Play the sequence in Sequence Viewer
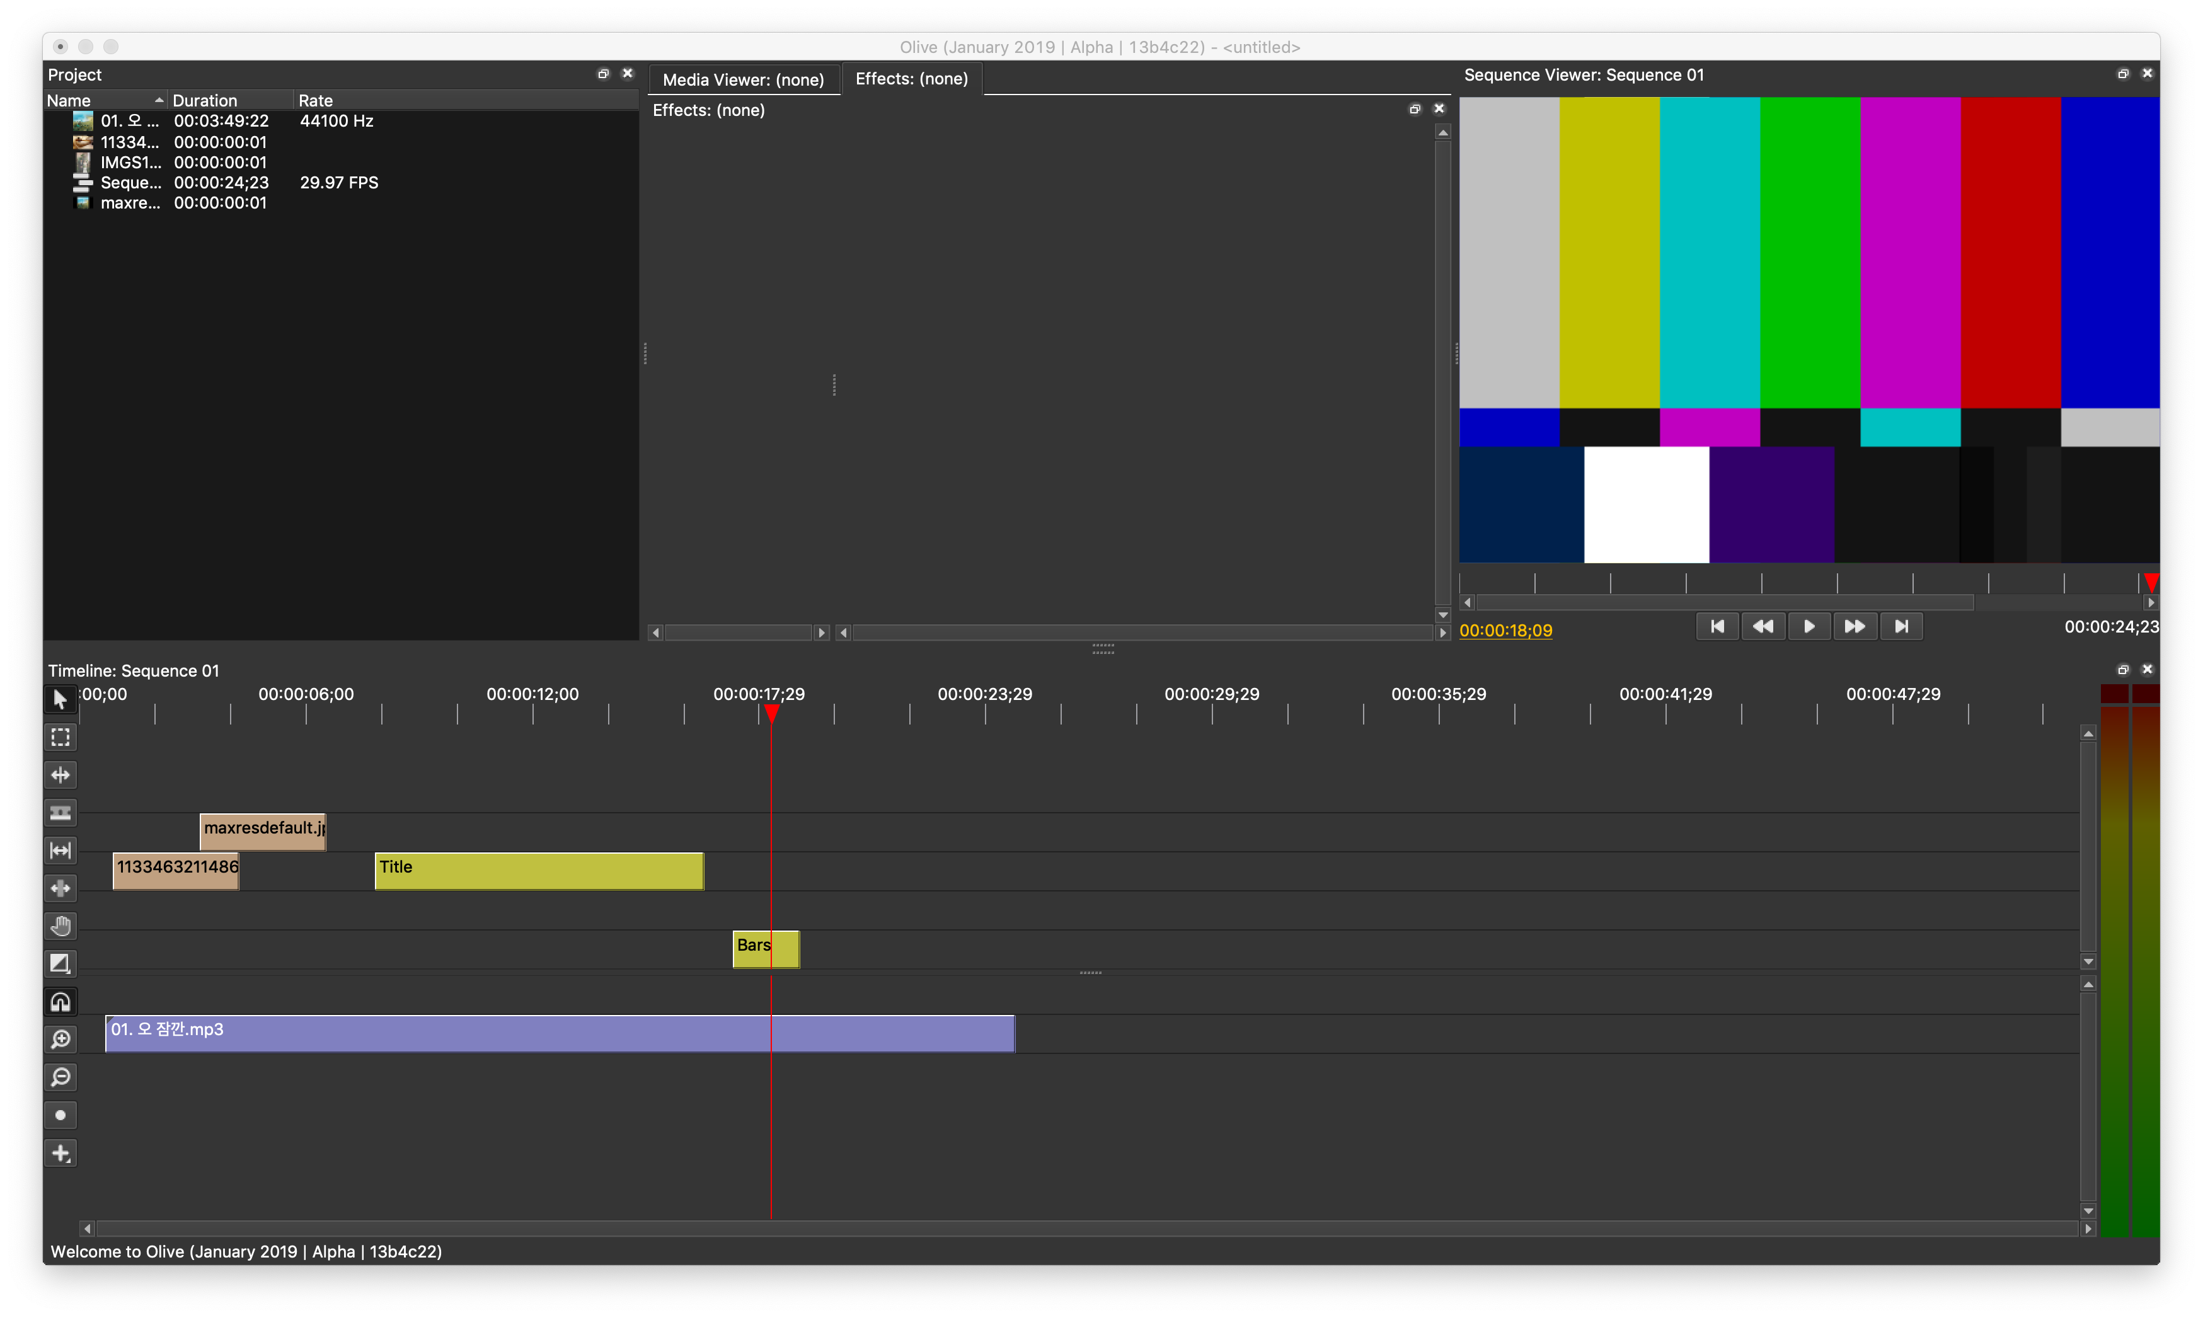Viewport: 2203px width, 1318px height. point(1810,627)
